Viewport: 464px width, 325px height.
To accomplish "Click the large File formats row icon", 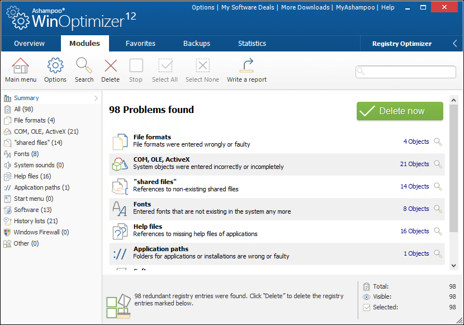I will [120, 142].
